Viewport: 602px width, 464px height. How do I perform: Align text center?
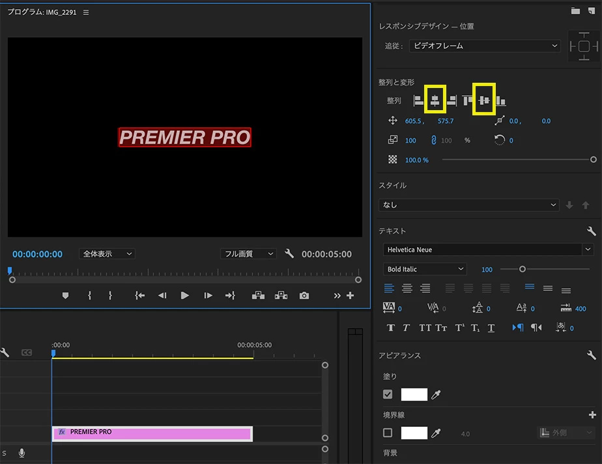pos(407,287)
